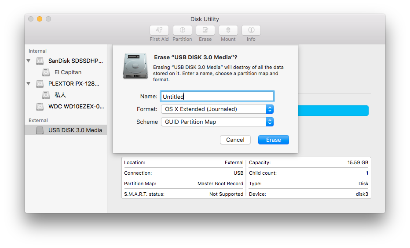Click the Internal section header
Viewport: 410px width, 248px height.
37,51
